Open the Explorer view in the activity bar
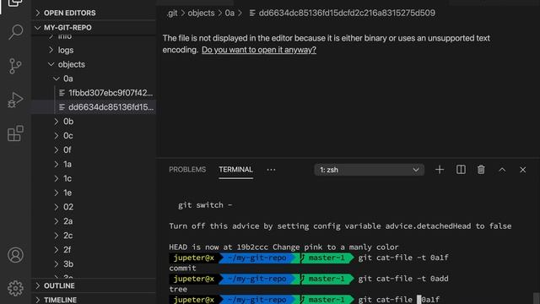 tap(15, 3)
